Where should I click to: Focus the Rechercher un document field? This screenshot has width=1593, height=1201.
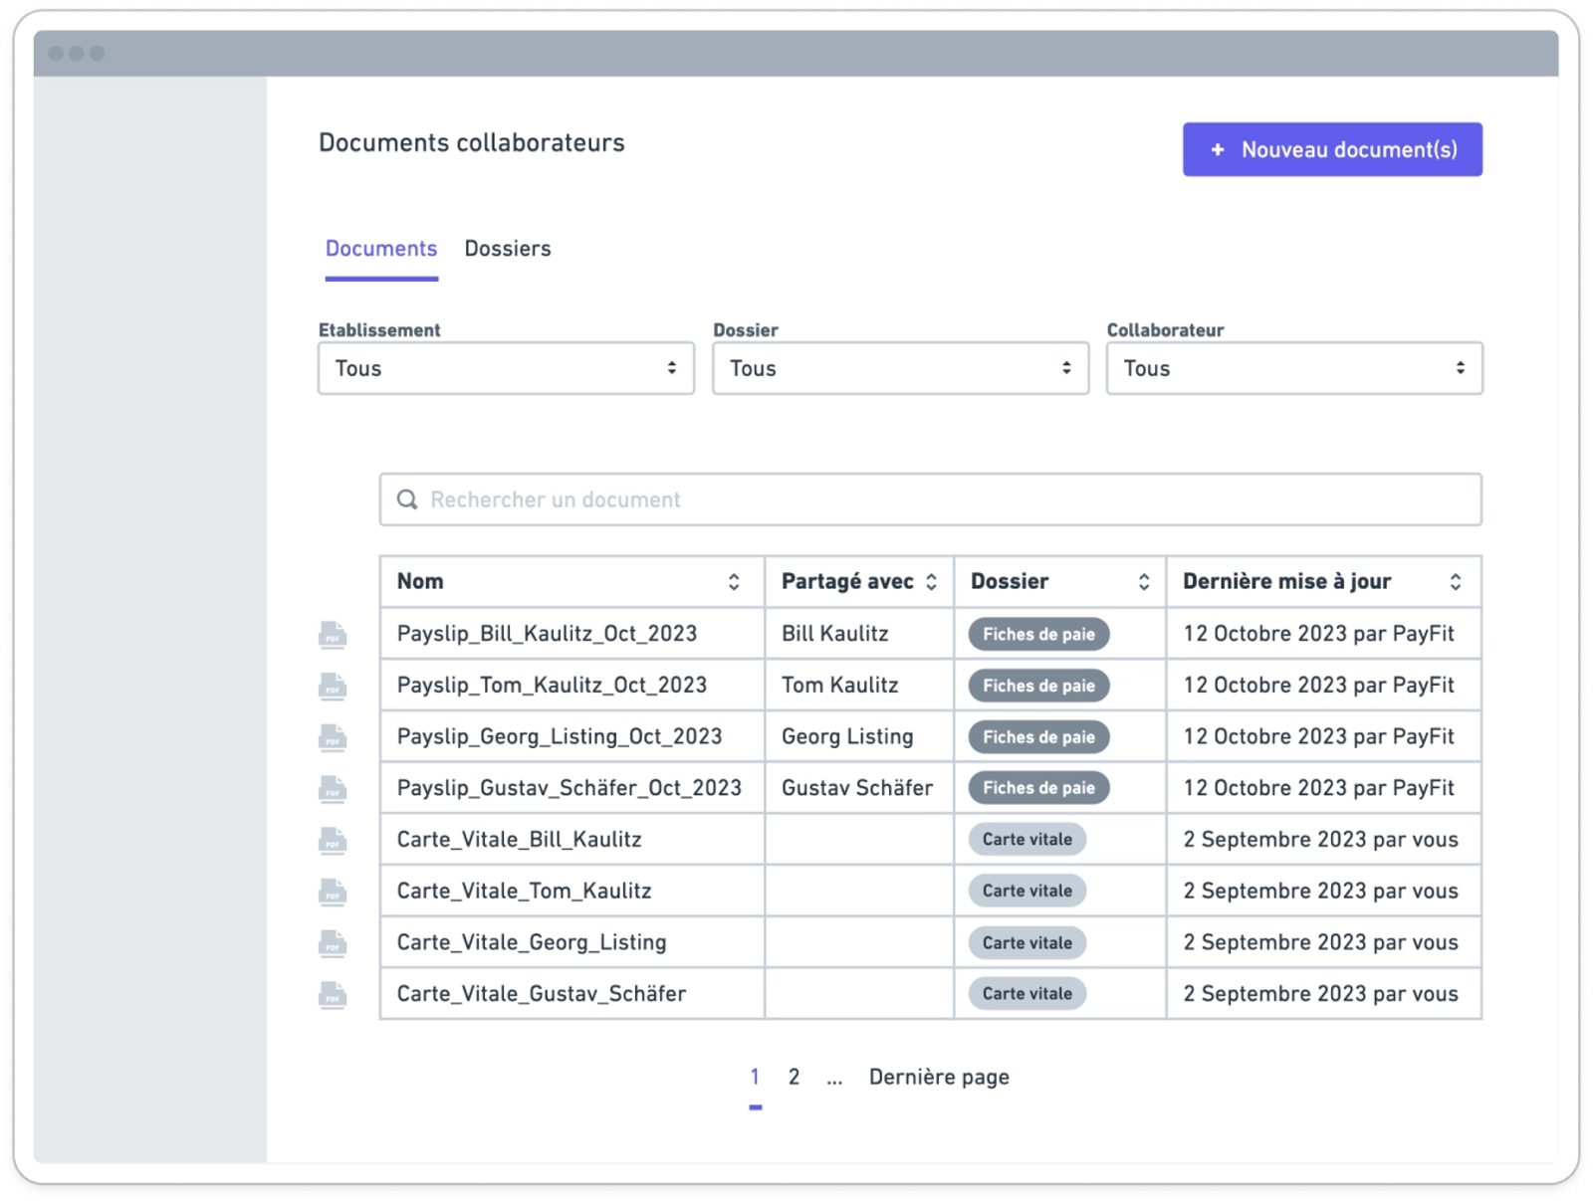[x=930, y=500]
